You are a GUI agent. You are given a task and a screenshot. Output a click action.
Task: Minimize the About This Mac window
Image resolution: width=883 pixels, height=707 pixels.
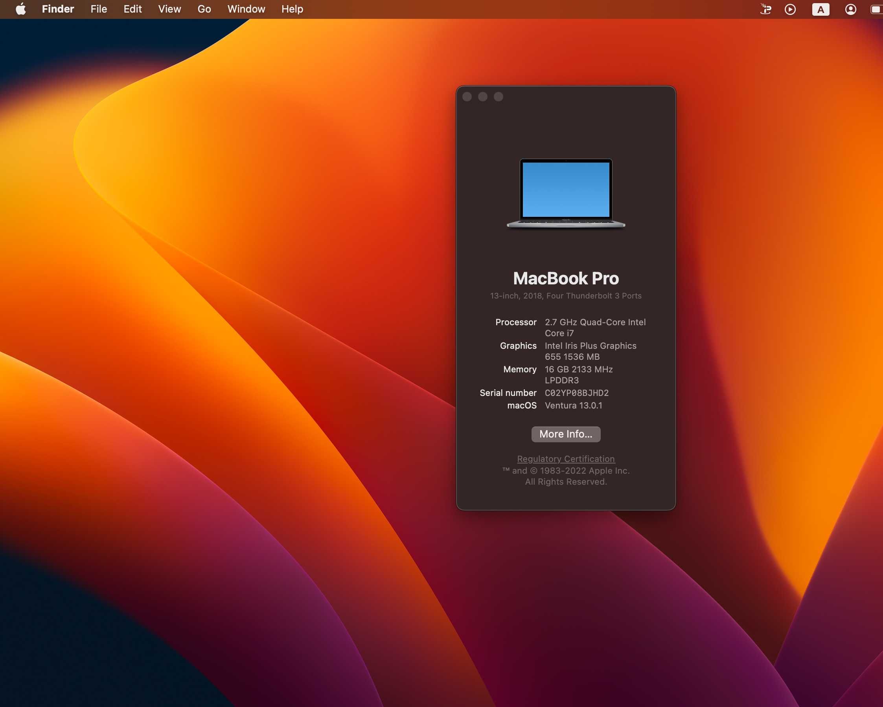pyautogui.click(x=482, y=97)
